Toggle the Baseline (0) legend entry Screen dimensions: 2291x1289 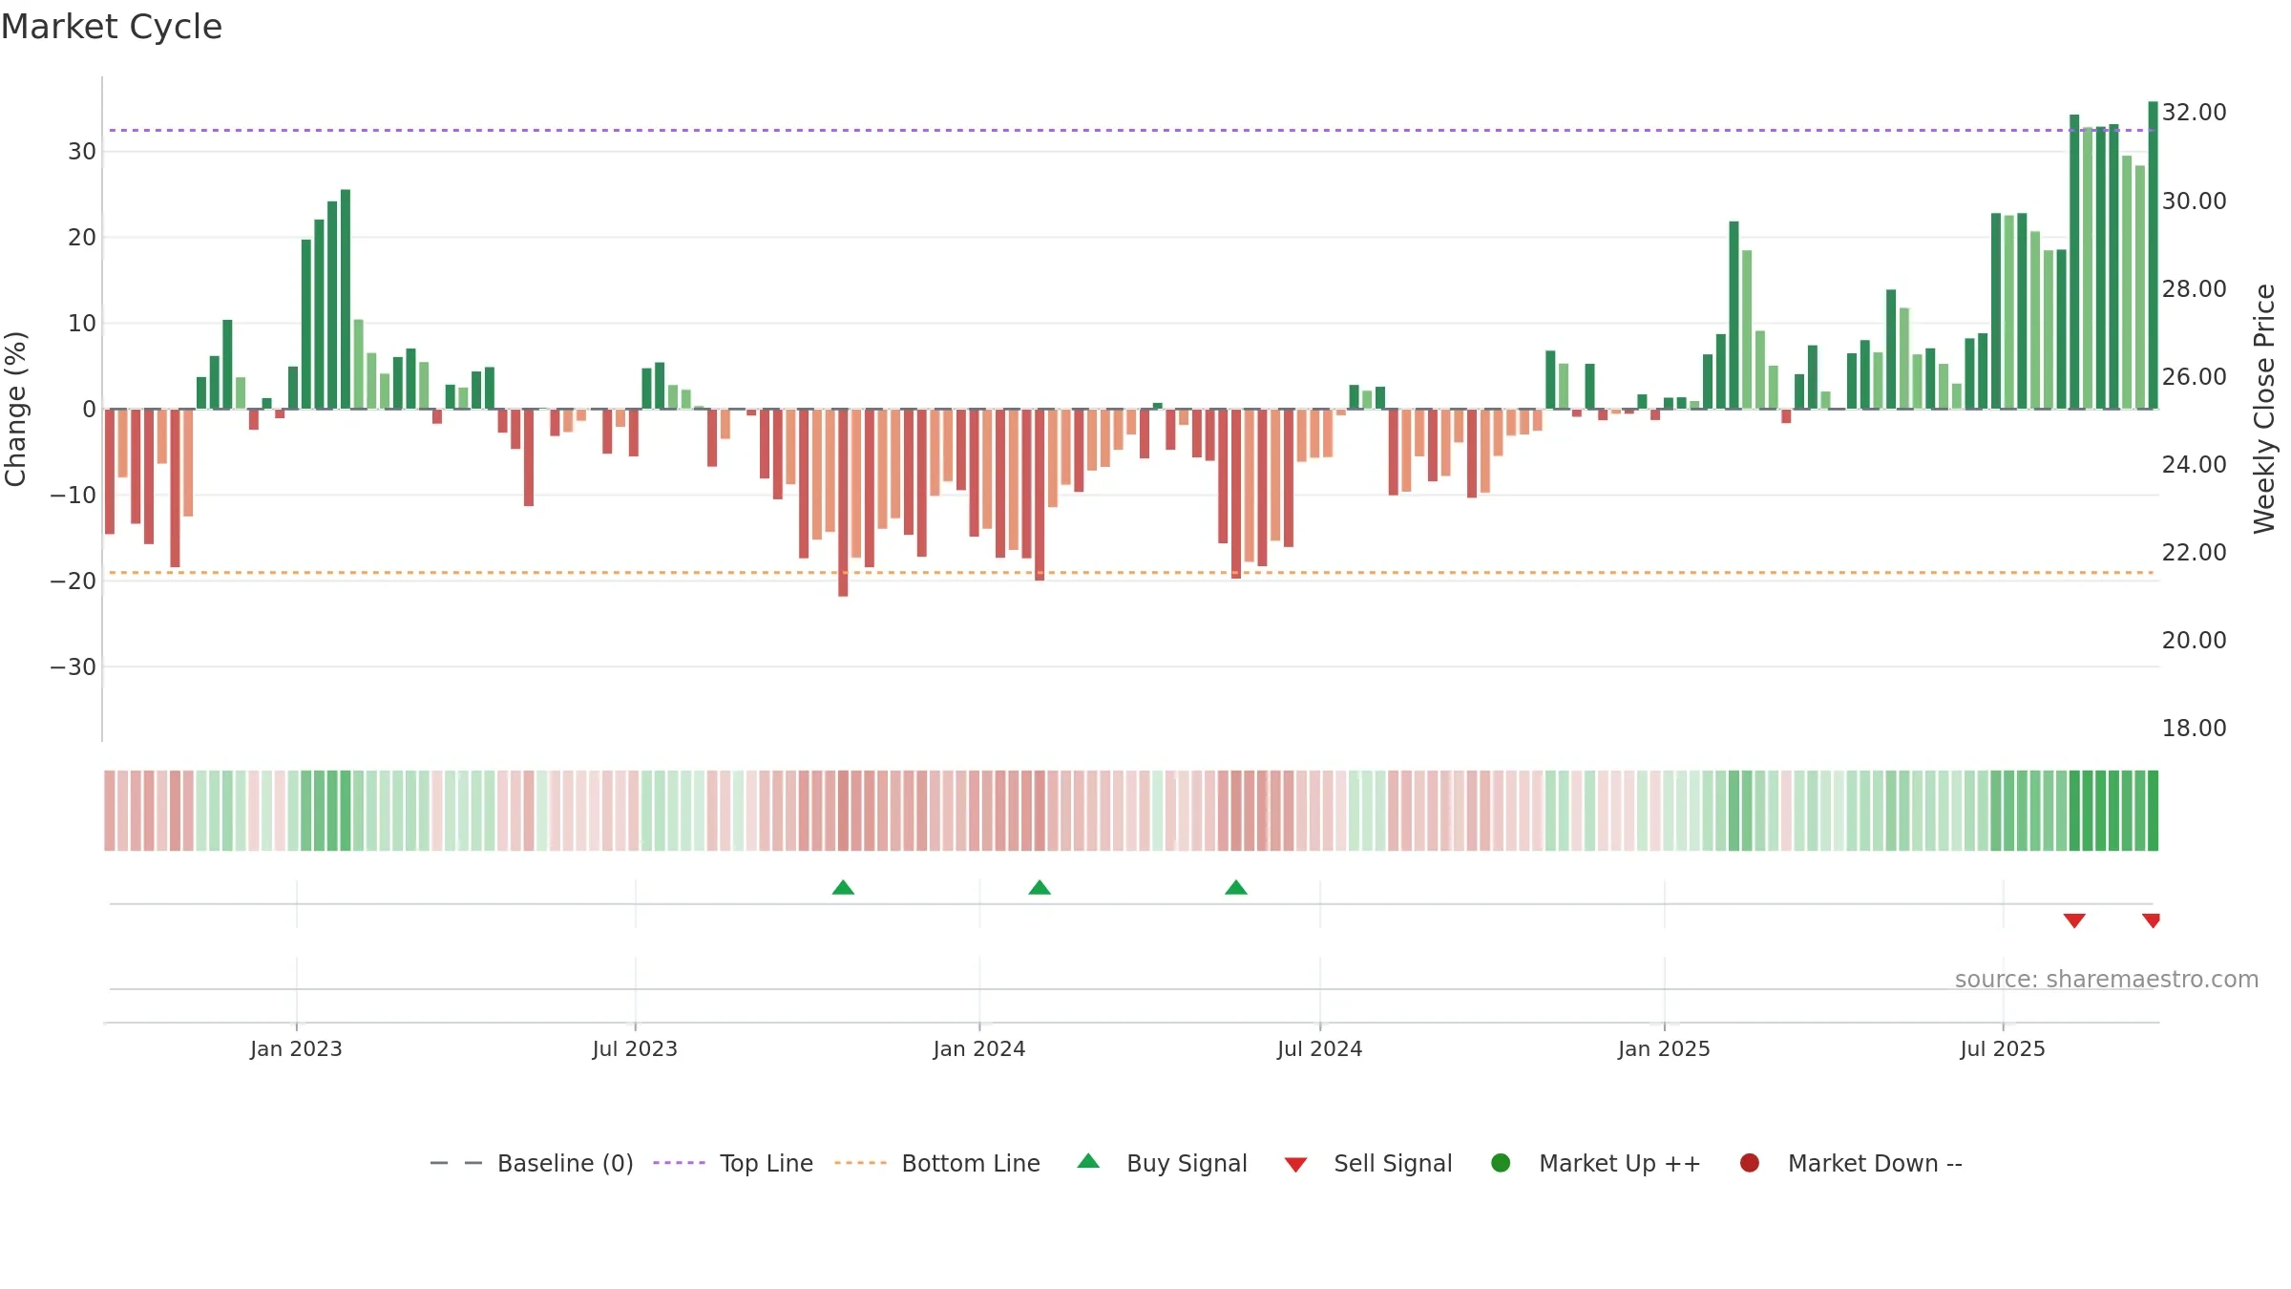click(532, 1163)
